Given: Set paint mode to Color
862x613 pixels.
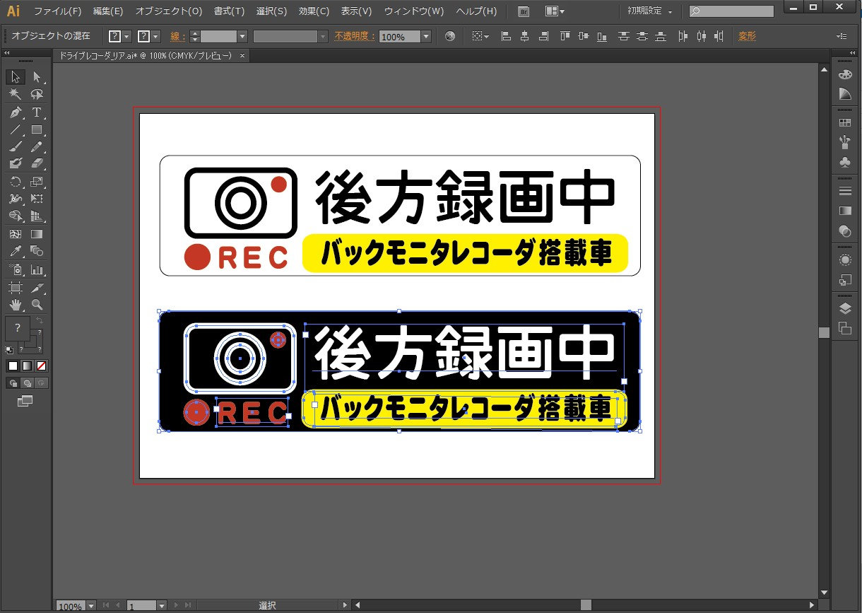Looking at the screenshot, I should [x=13, y=366].
